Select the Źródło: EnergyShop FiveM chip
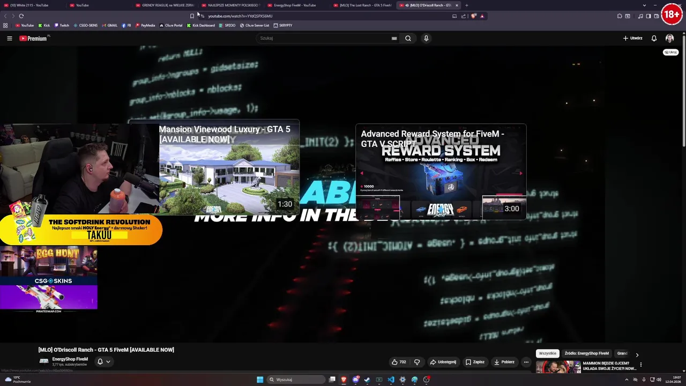This screenshot has width=686, height=386. [586, 353]
